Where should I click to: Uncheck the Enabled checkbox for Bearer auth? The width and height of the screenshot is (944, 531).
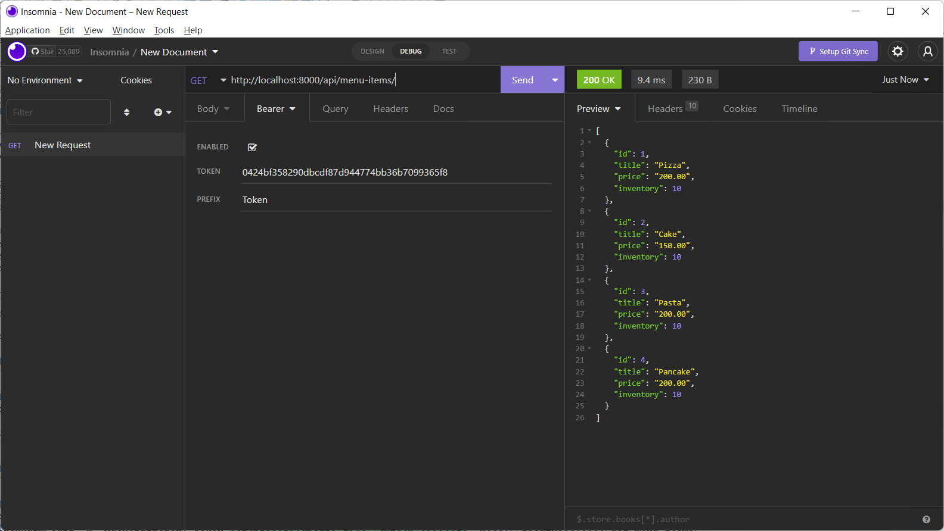[252, 147]
